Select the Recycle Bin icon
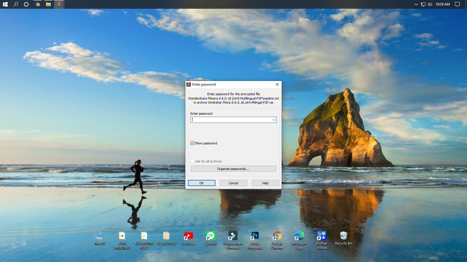The width and height of the screenshot is (467, 262). [x=344, y=236]
